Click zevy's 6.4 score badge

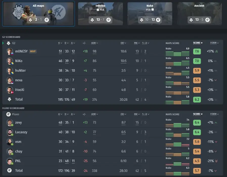point(197,123)
